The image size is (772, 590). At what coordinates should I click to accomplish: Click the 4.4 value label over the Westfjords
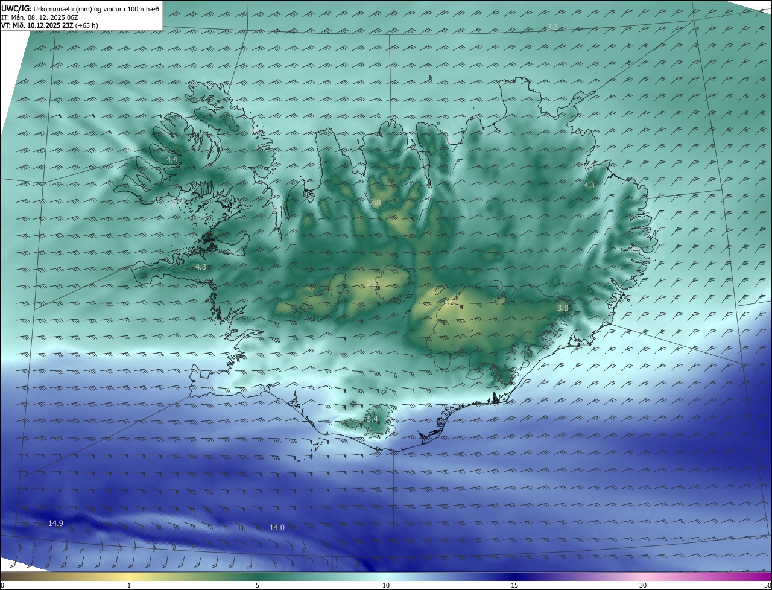pos(172,159)
